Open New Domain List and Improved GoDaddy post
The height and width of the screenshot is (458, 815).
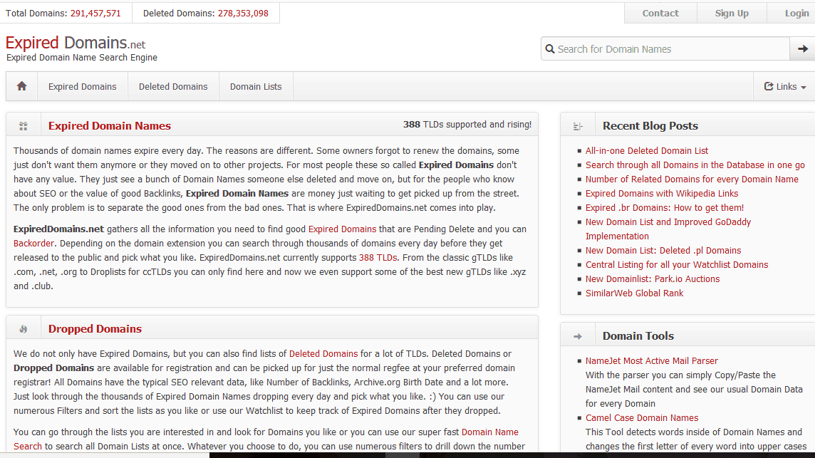(x=668, y=229)
